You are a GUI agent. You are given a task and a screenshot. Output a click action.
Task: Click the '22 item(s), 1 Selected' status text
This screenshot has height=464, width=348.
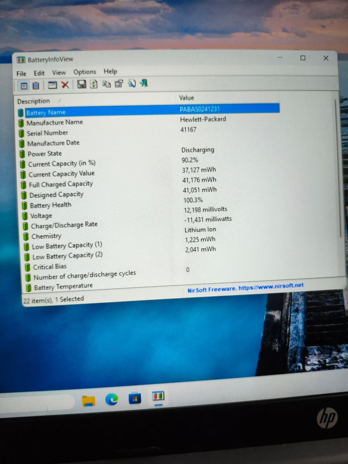(53, 300)
